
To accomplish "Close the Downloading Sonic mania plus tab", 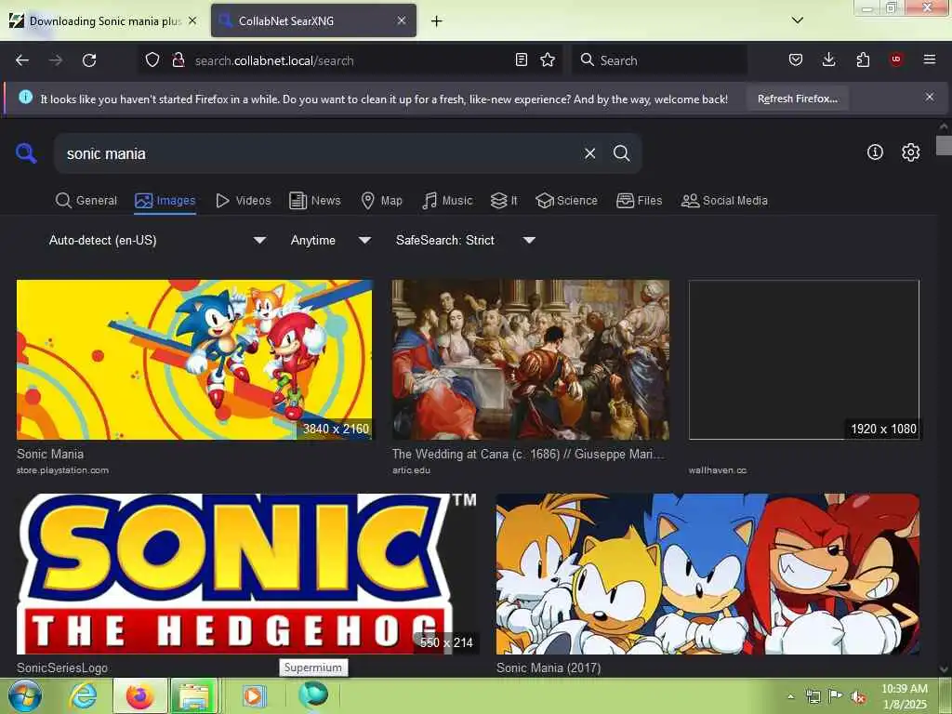I will [192, 20].
